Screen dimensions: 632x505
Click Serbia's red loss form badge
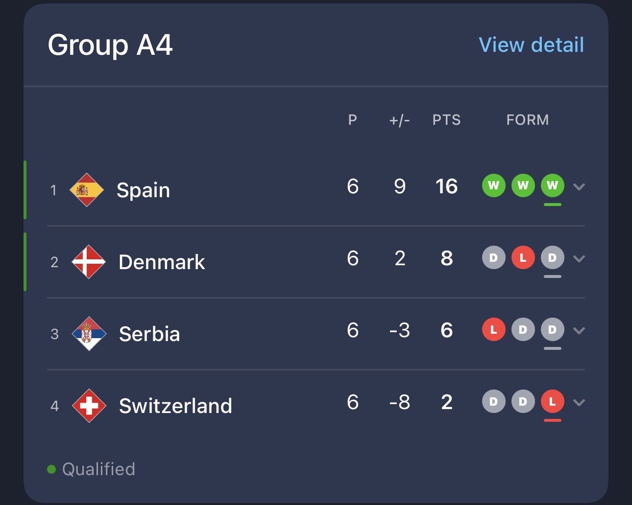click(493, 329)
